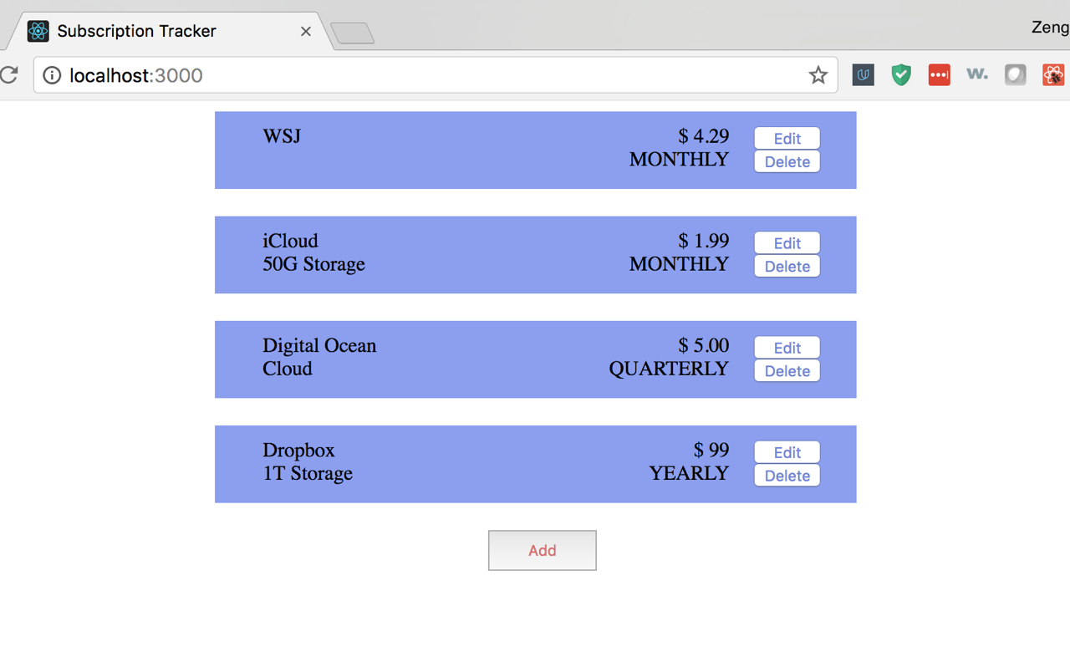
Task: Click the 1T Storage description
Action: tap(308, 473)
